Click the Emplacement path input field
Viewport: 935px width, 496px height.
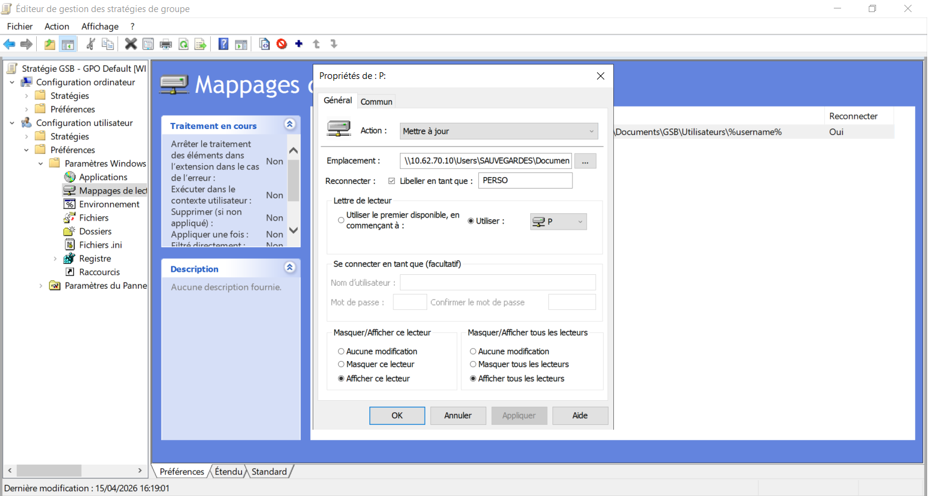point(486,161)
